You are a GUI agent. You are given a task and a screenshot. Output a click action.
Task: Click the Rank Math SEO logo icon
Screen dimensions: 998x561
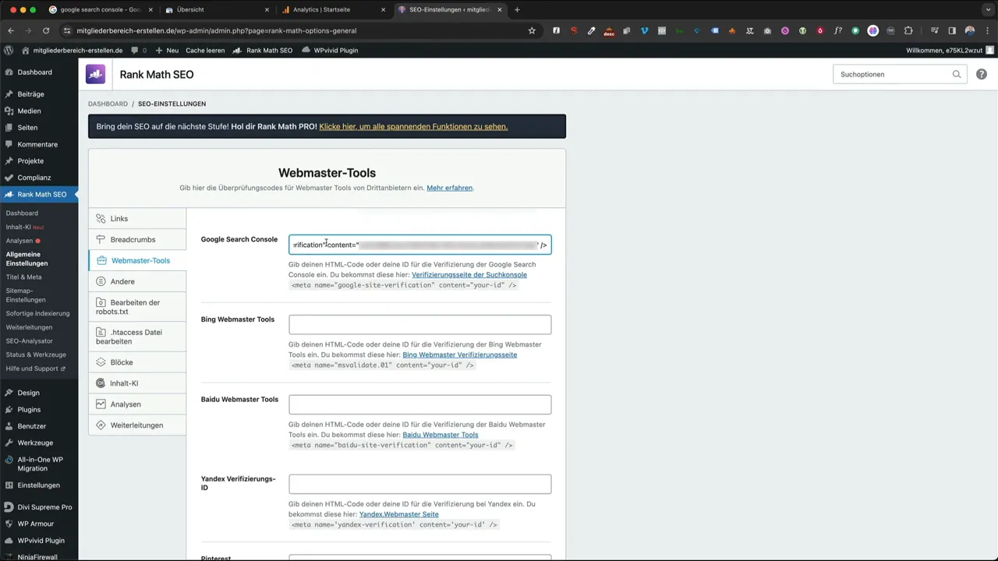pos(95,75)
